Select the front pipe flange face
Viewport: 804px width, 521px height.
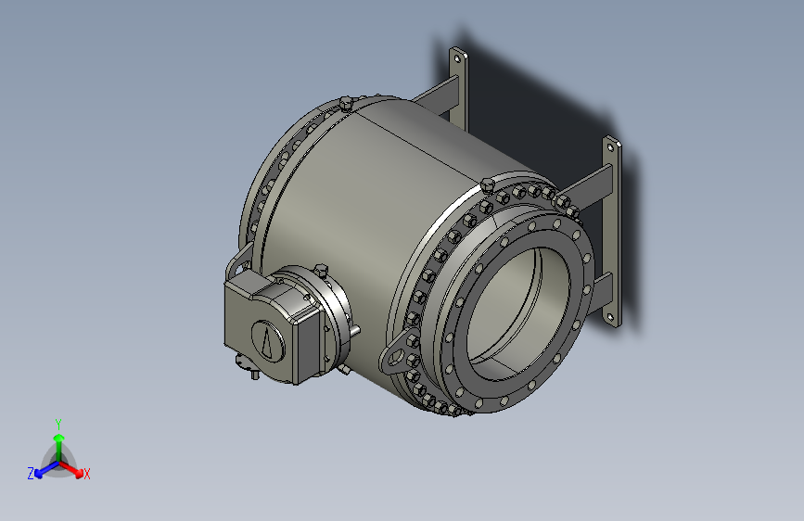point(517,314)
